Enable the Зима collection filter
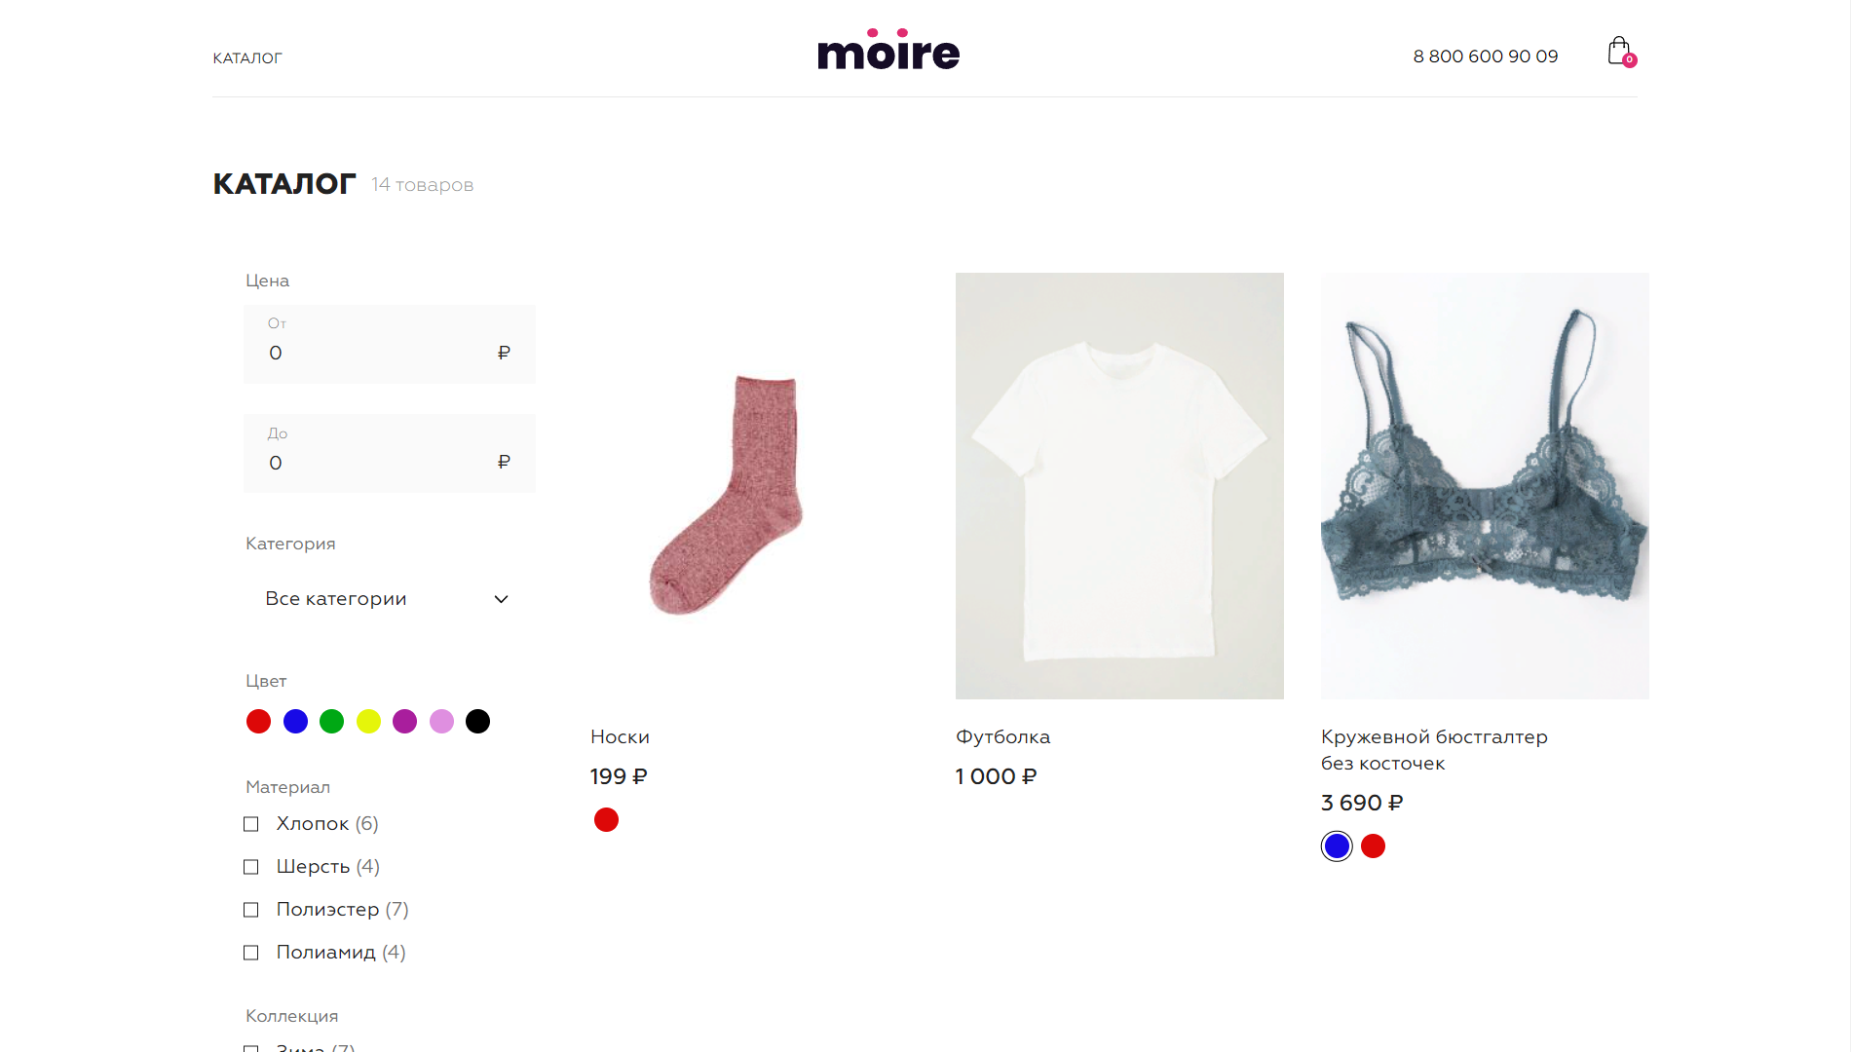 [x=251, y=1048]
